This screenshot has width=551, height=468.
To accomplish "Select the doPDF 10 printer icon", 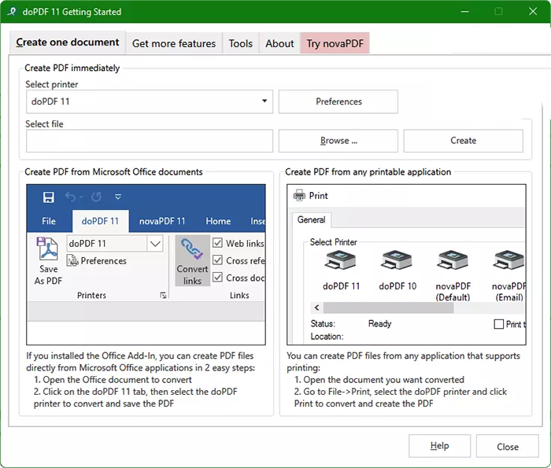I will [x=397, y=260].
